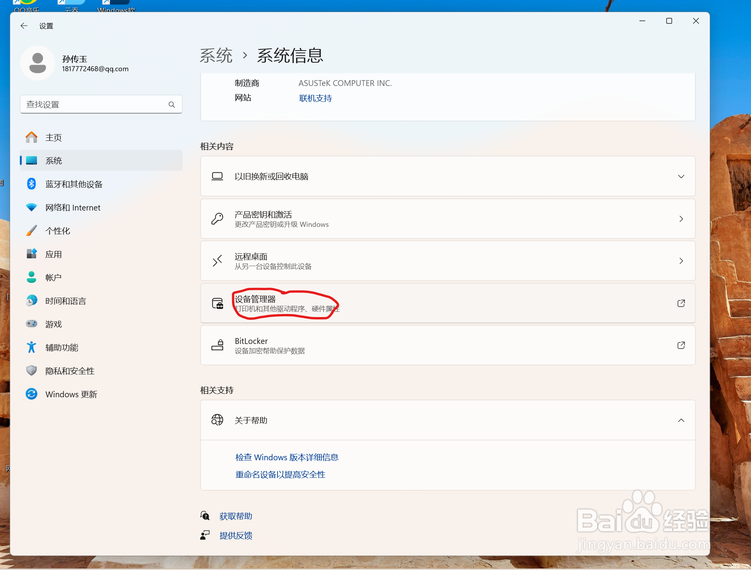The image size is (751, 570).
Task: Select 隐私和安全性 in sidebar
Action: [x=70, y=371]
